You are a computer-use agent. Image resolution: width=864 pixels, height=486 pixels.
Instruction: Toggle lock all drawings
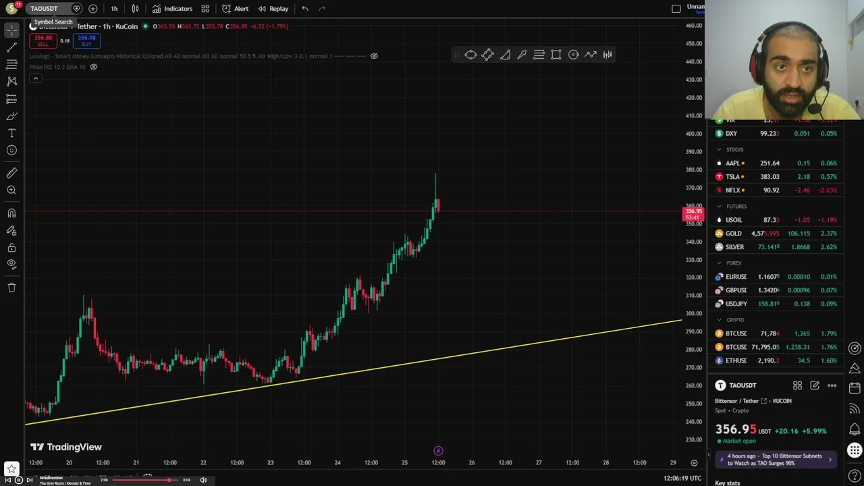[11, 248]
